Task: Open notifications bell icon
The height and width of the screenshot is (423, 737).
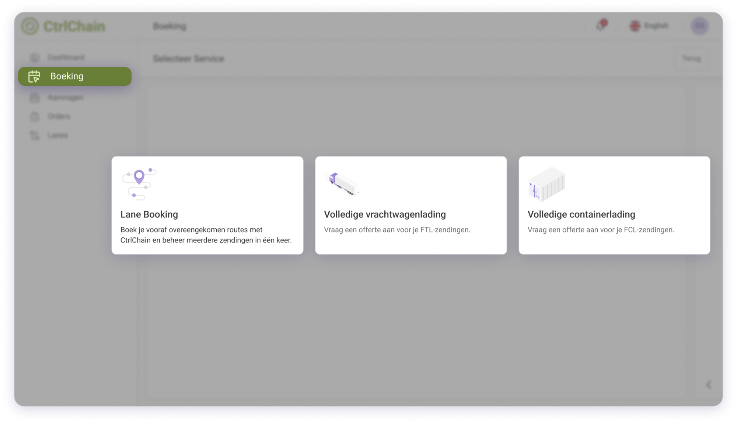Action: [x=601, y=25]
